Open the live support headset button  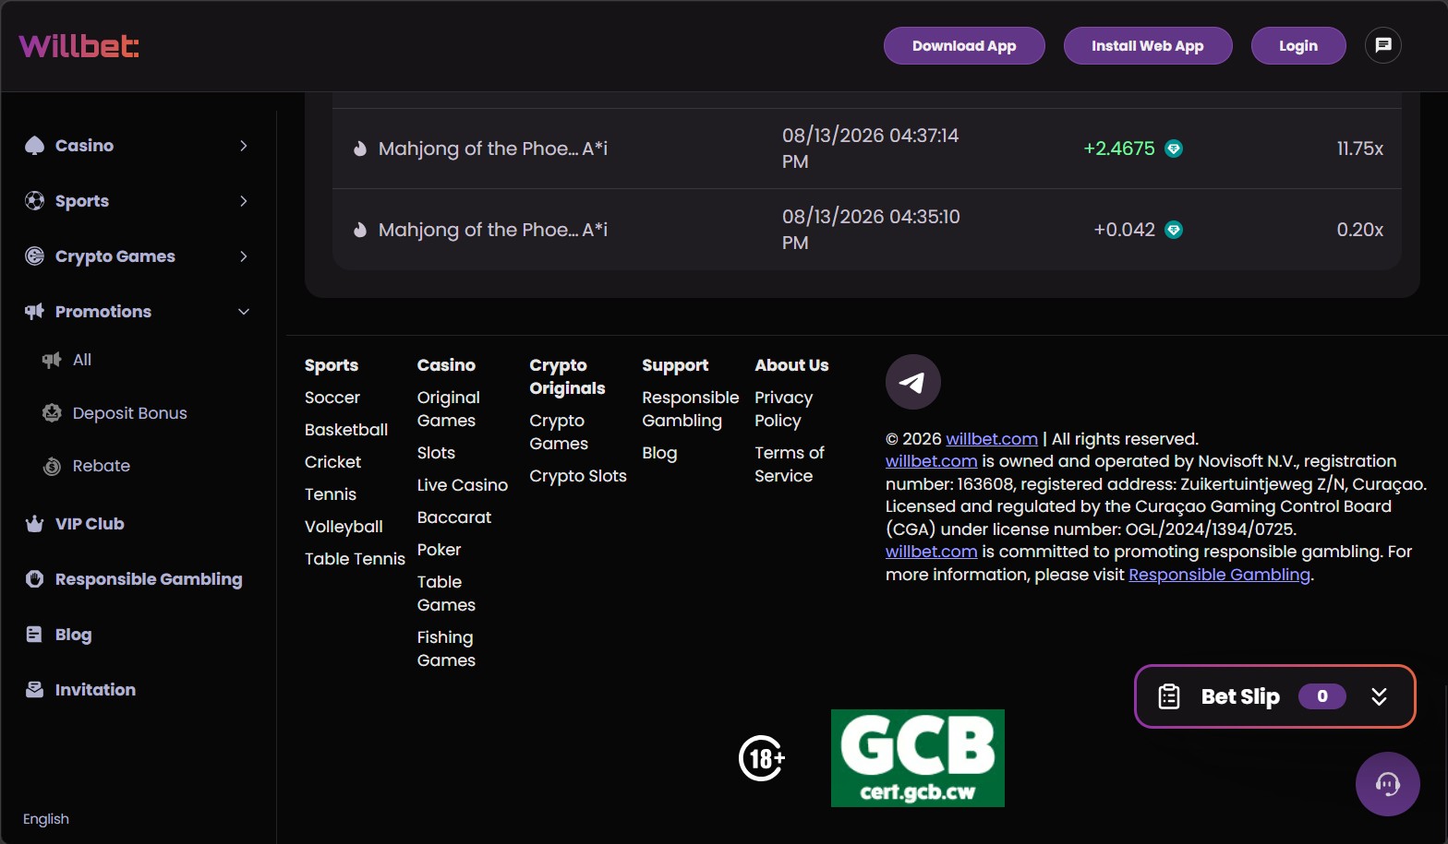1388,784
